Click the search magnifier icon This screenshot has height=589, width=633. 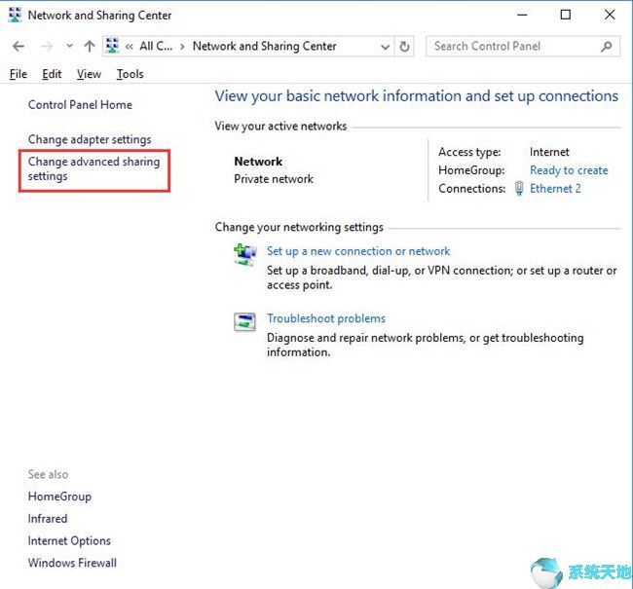607,47
